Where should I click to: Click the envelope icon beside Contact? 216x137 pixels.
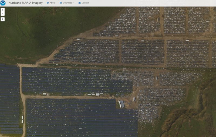79,3
